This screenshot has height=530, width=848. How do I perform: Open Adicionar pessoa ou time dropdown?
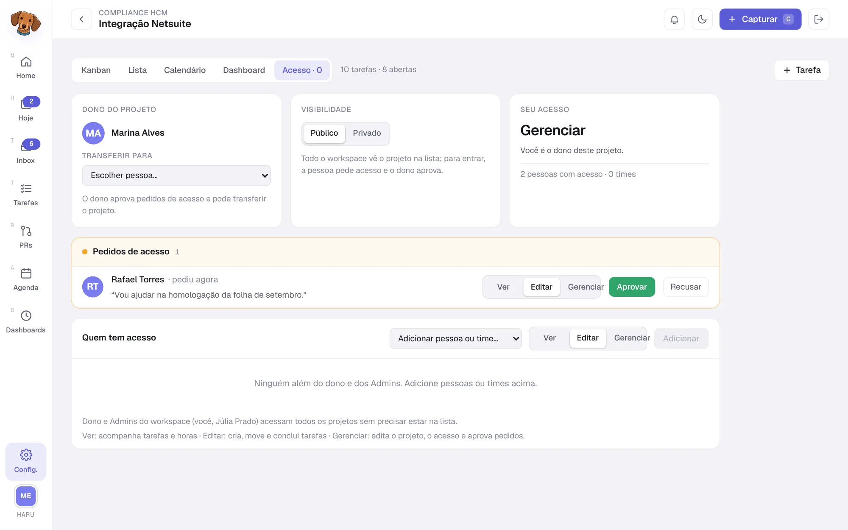(456, 338)
